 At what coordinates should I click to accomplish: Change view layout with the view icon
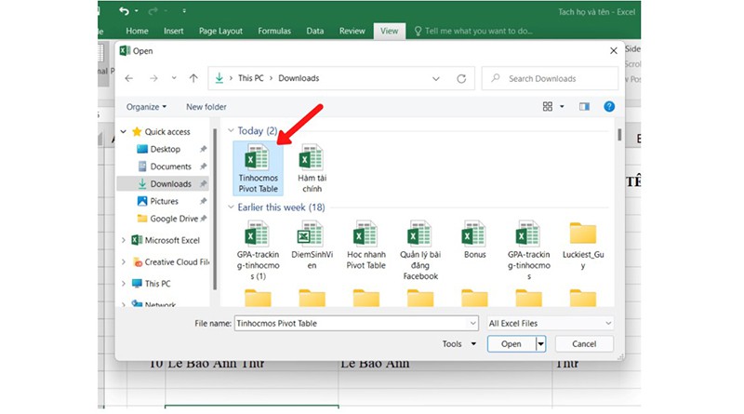coord(547,107)
